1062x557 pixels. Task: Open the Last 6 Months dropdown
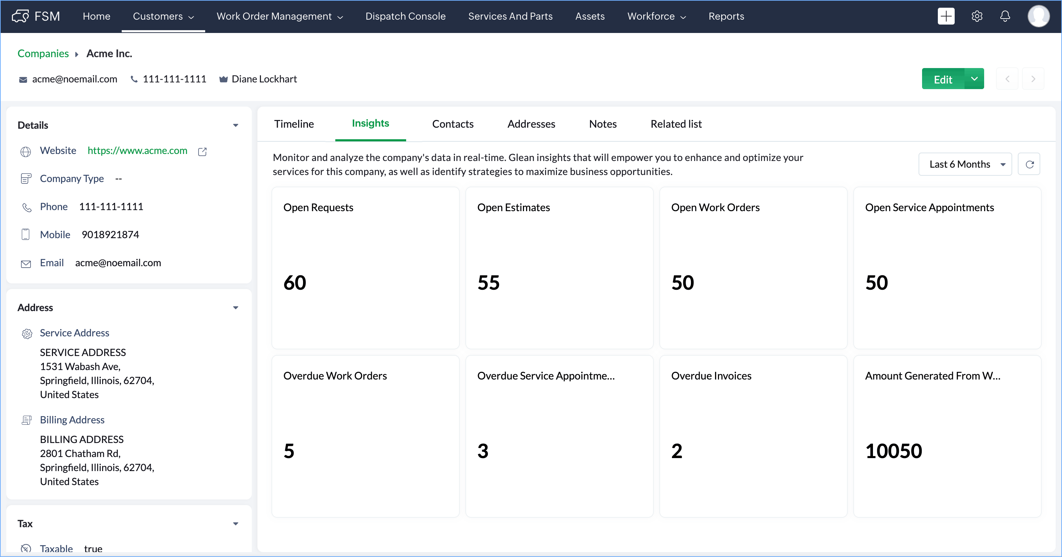[x=965, y=164]
